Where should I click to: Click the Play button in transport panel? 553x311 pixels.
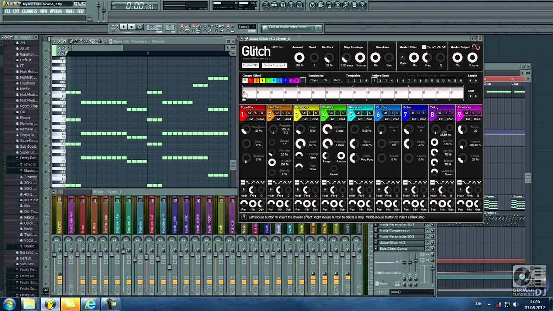click(123, 27)
